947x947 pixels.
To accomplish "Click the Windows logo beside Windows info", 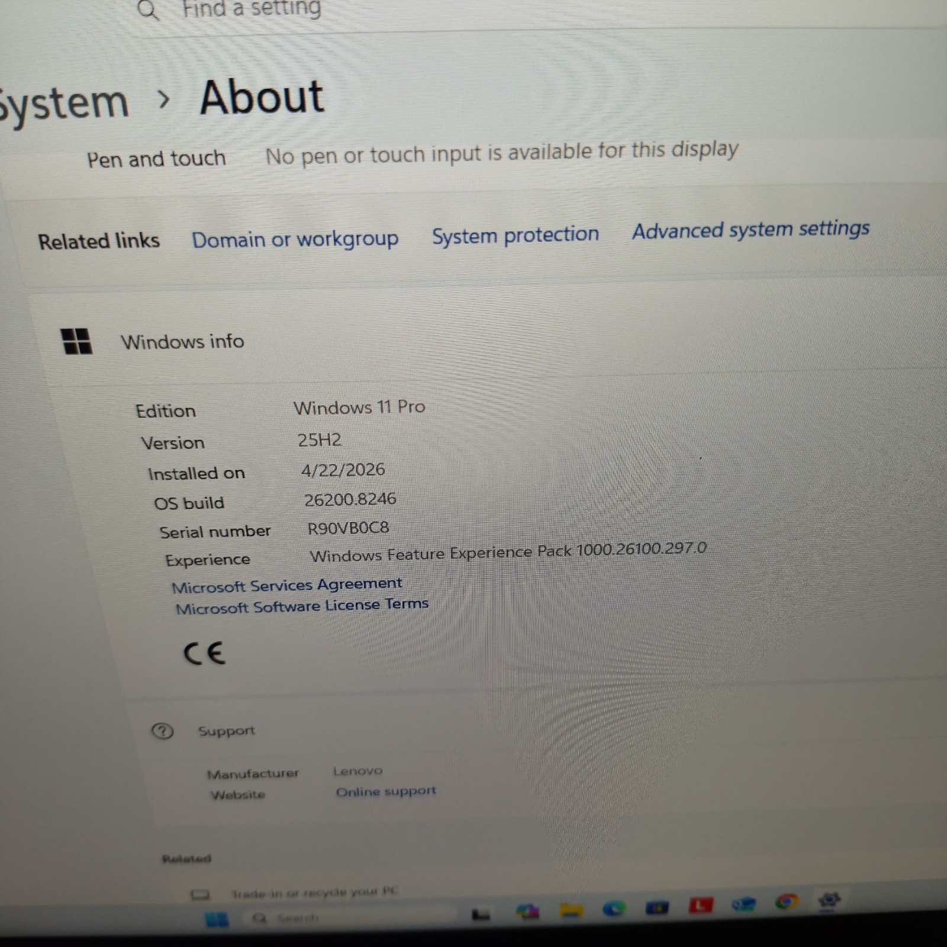I will (77, 342).
